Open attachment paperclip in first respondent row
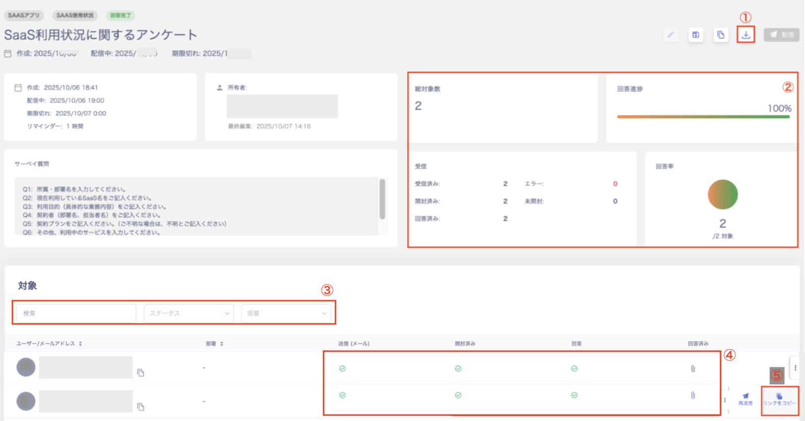Viewport: 805px width, 421px height. click(693, 368)
